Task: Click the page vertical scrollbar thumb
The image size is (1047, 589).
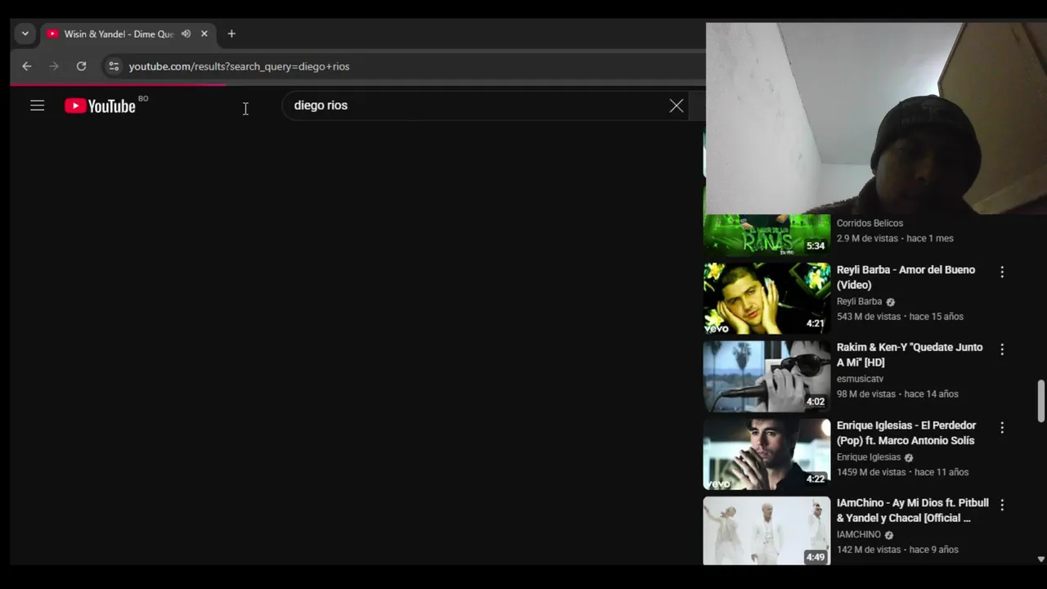Action: click(1040, 400)
